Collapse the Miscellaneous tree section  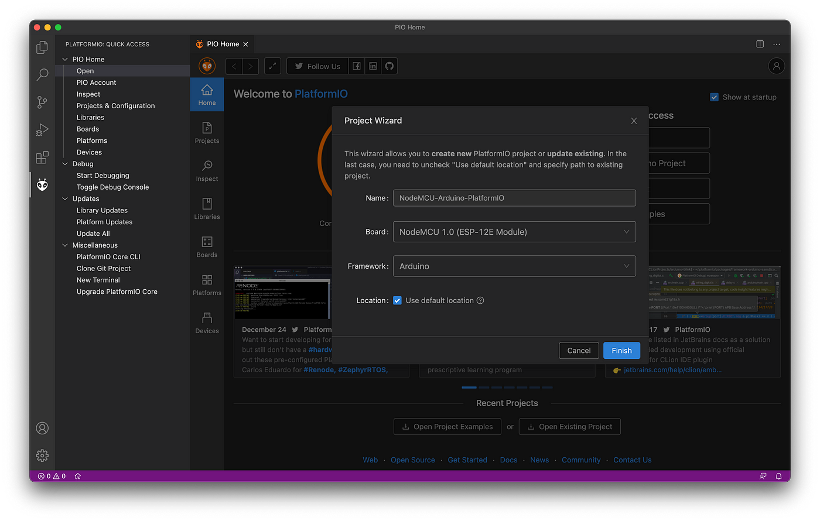65,245
